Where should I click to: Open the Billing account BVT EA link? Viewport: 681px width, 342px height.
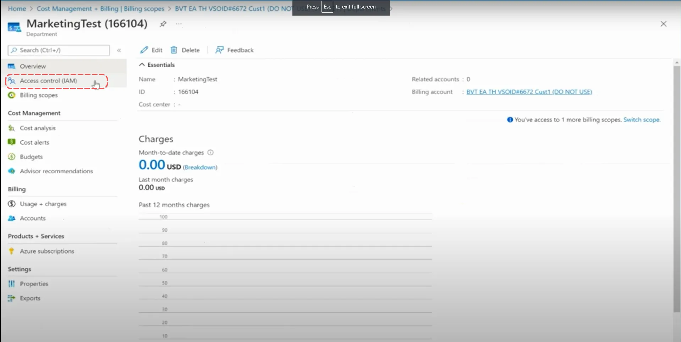pos(529,92)
